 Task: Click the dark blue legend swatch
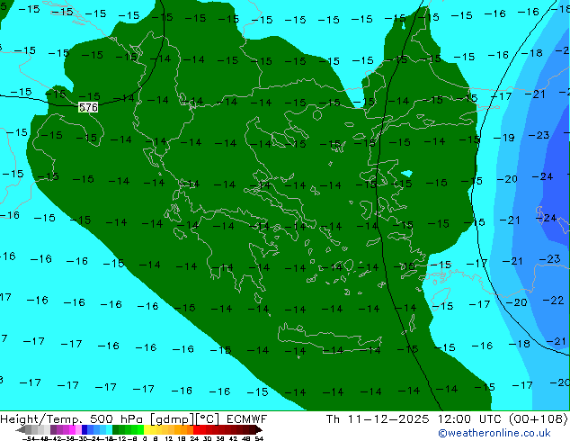click(85, 429)
